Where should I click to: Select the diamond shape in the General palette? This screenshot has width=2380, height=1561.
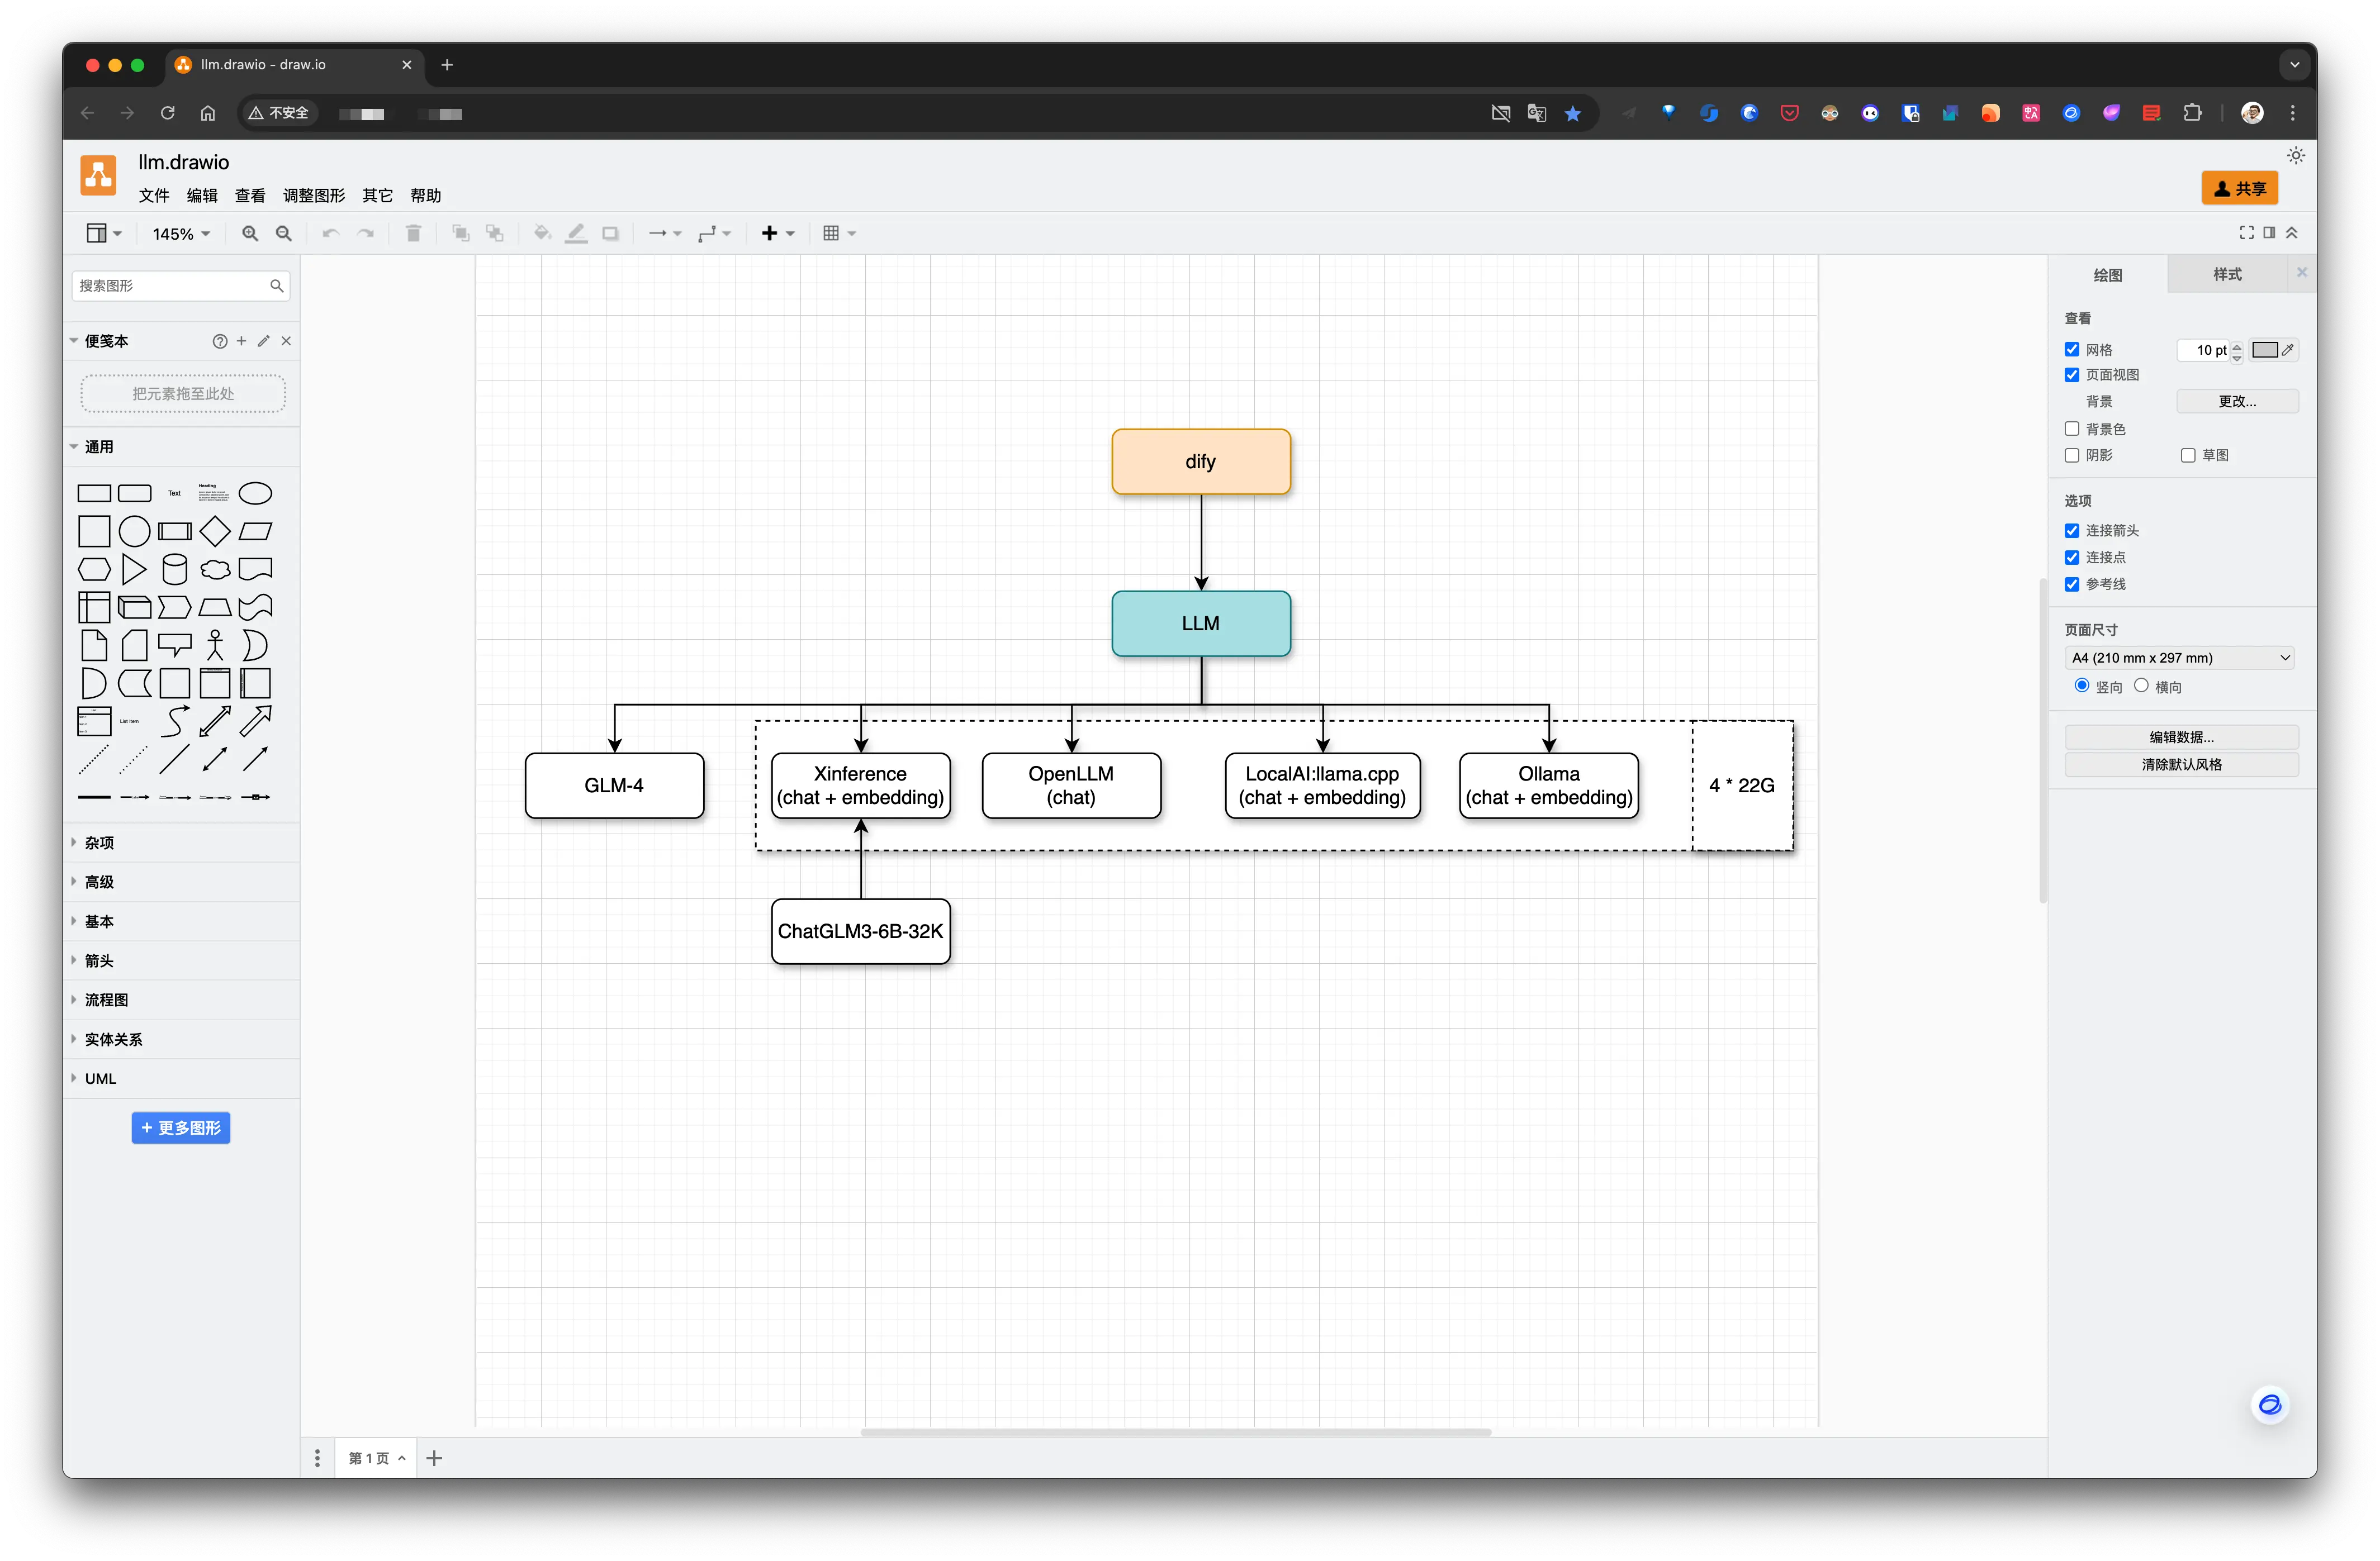(x=214, y=532)
